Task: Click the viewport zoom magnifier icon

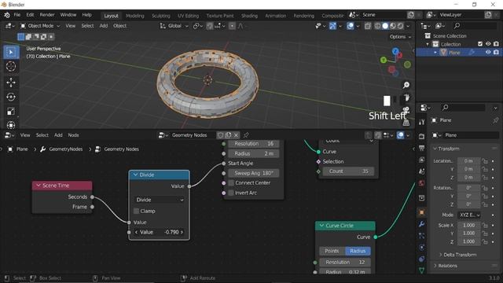Action: (x=406, y=85)
